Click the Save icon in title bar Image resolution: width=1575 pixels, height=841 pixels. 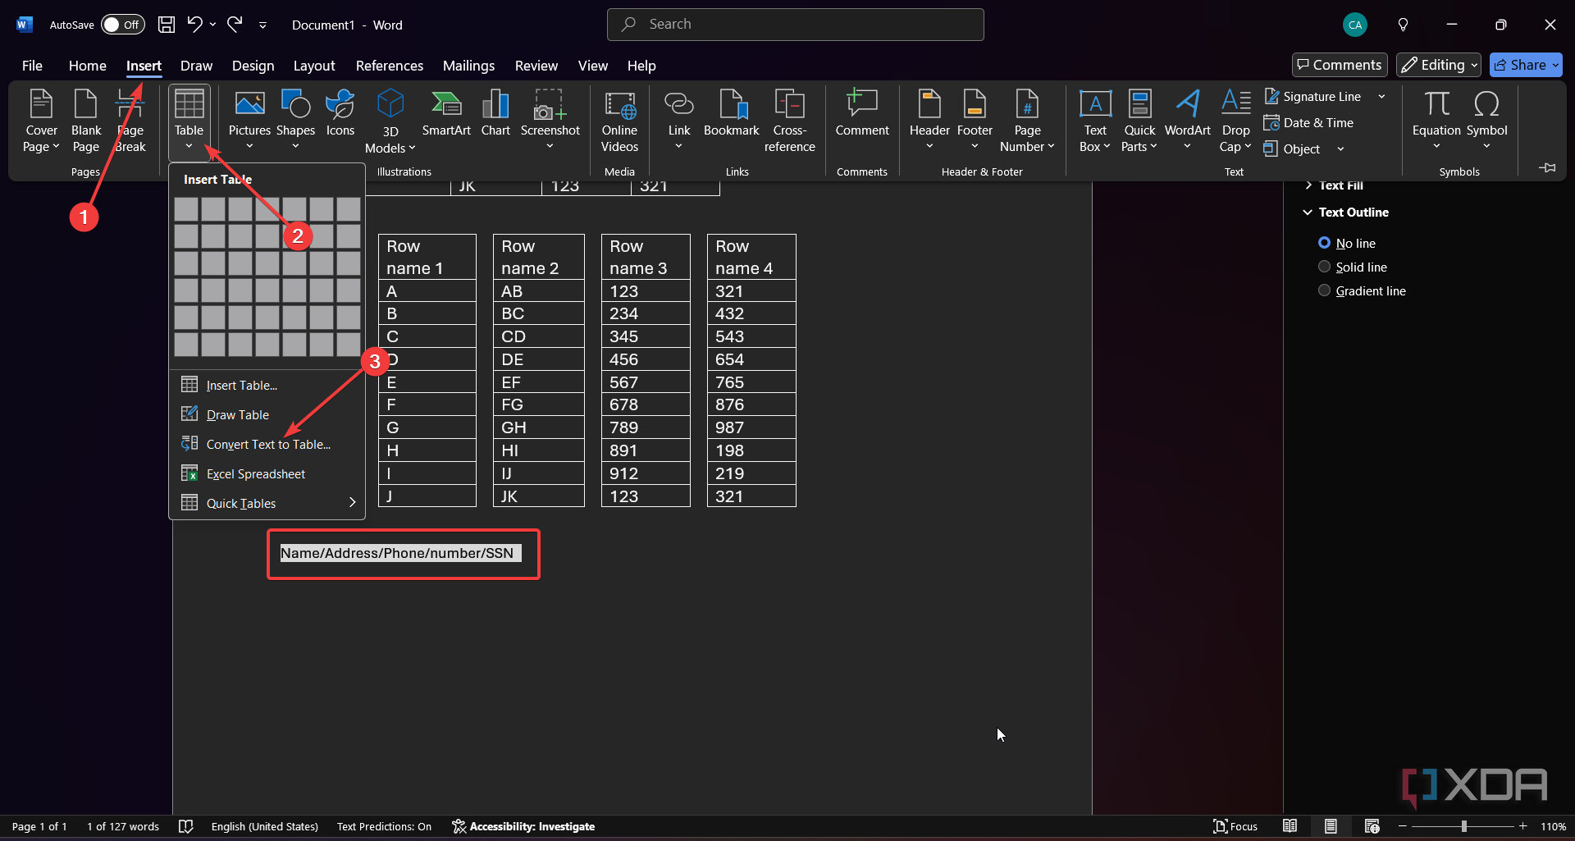(167, 25)
